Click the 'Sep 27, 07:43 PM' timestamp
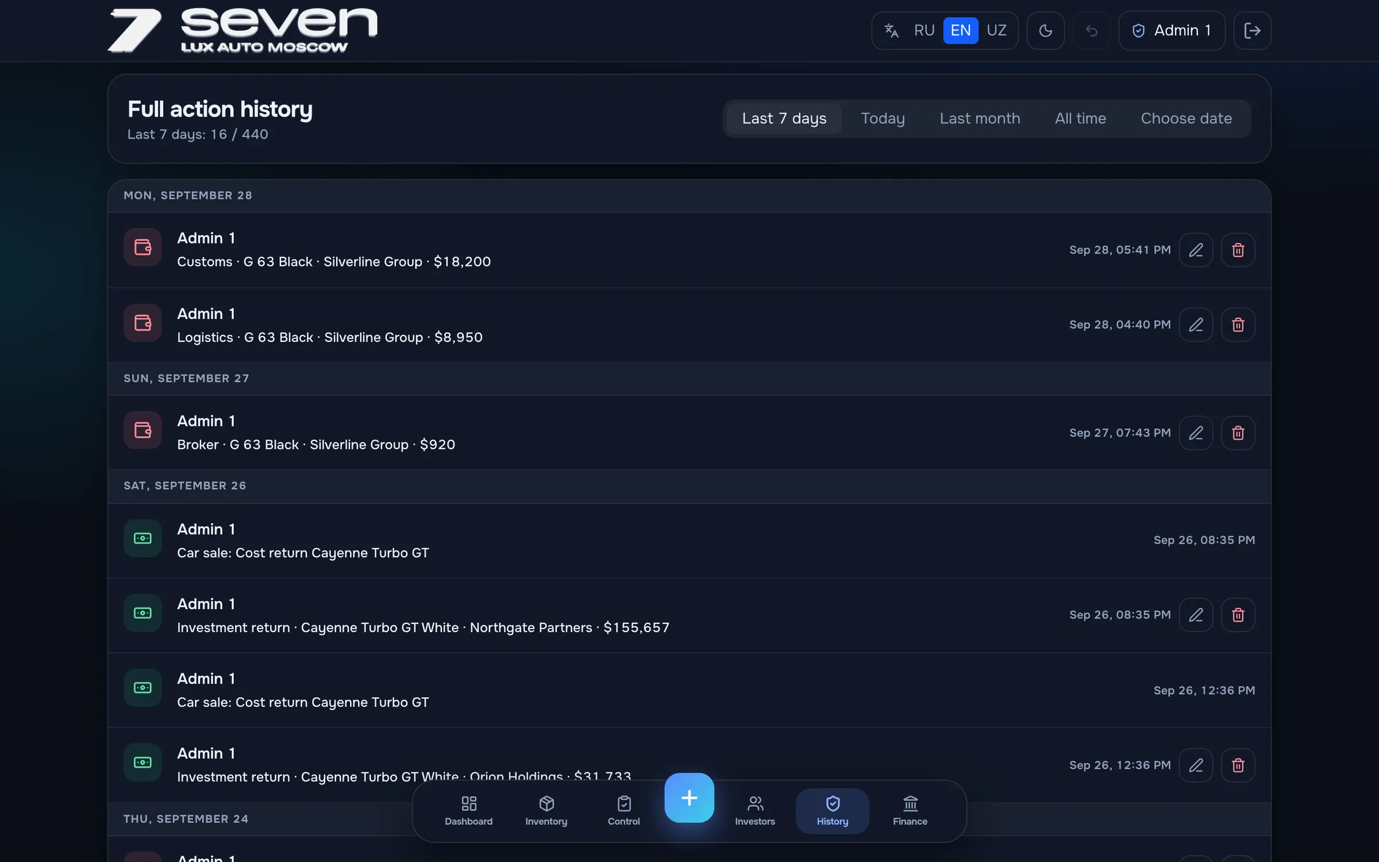The image size is (1379, 862). [1120, 433]
